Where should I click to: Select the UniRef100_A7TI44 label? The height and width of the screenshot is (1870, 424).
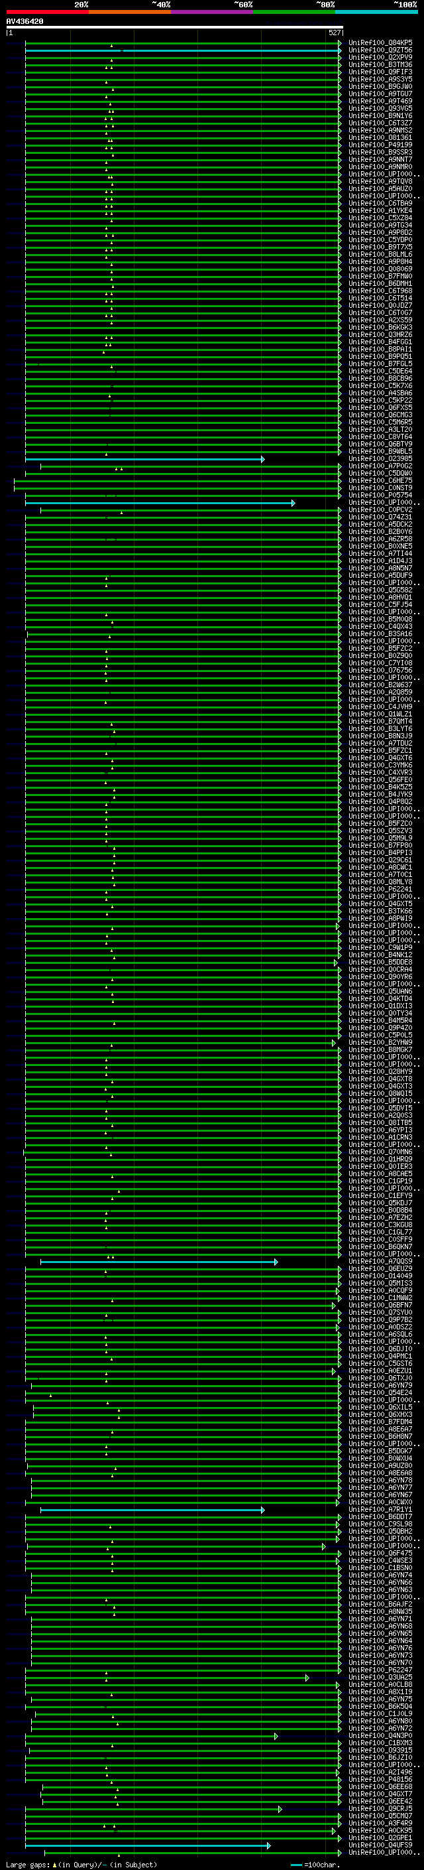380,553
